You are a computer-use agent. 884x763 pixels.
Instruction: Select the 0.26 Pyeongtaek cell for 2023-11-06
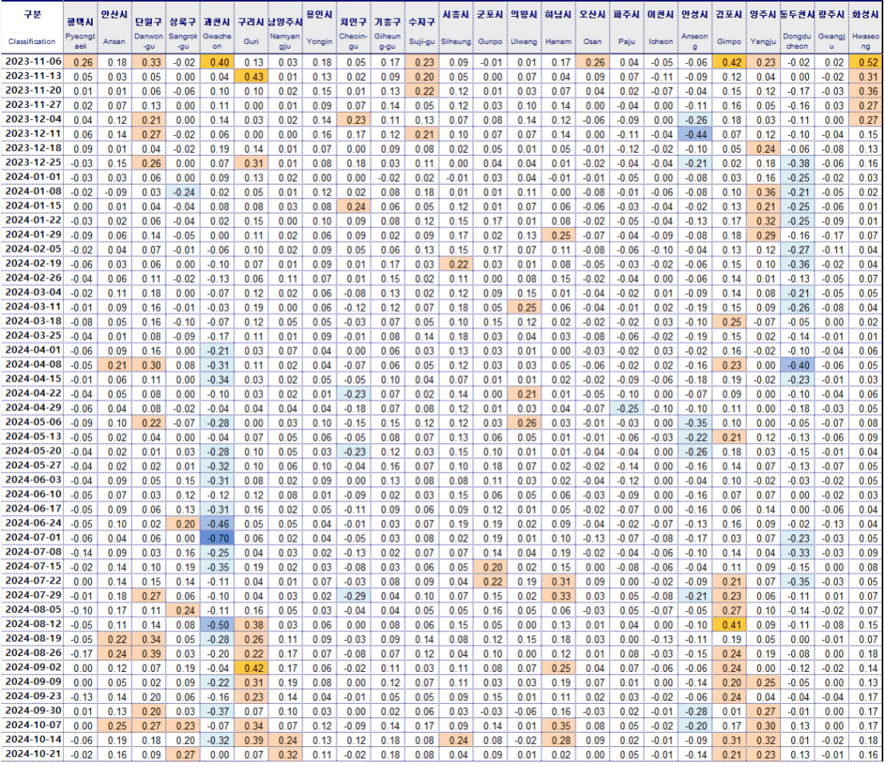coord(81,62)
